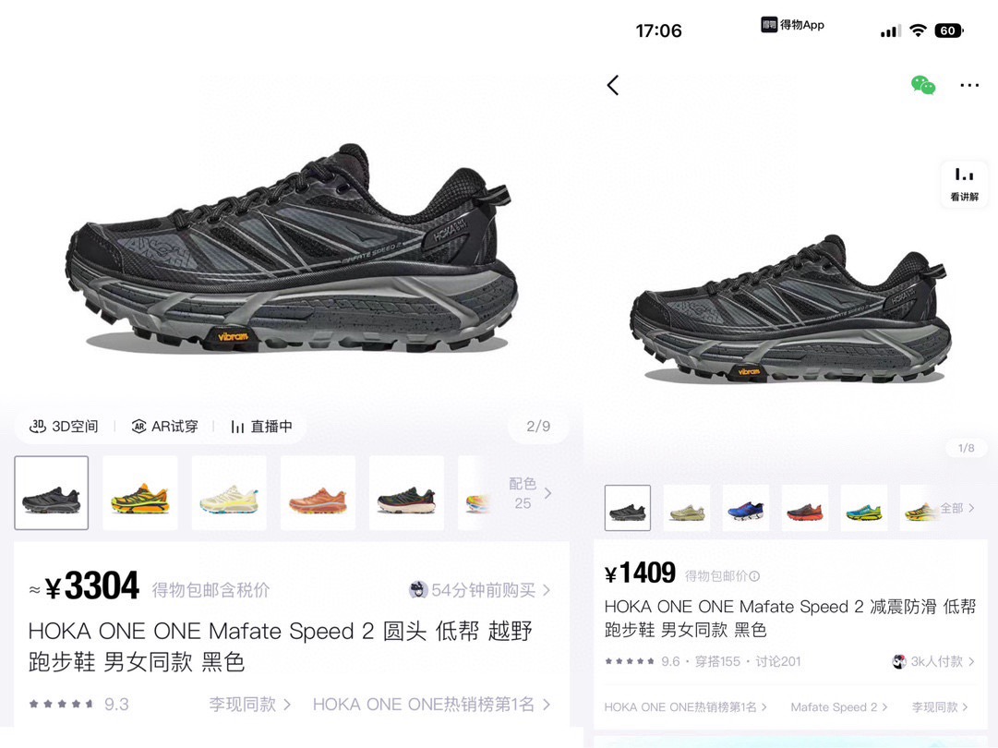Open 54分钟前购买 recent purchase details
This screenshot has width=998, height=748.
coord(479,590)
